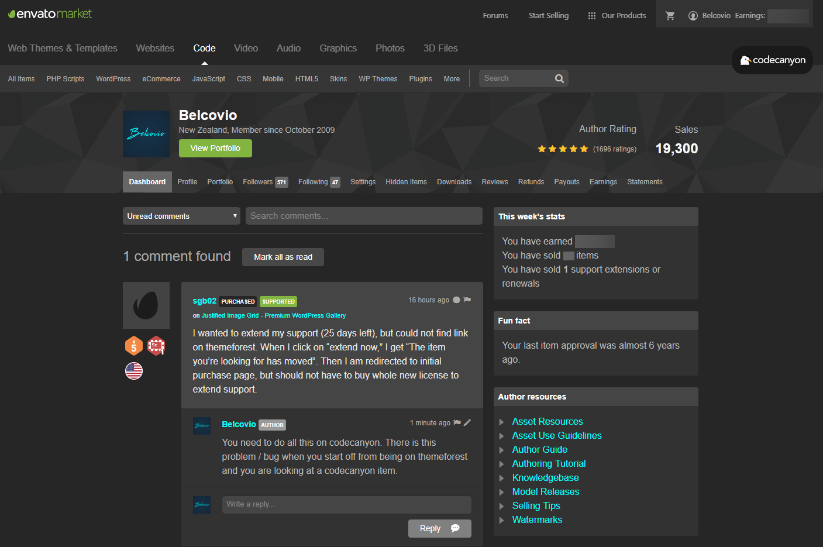Expand the Author Guide resource entry
The width and height of the screenshot is (823, 547).
tap(539, 449)
